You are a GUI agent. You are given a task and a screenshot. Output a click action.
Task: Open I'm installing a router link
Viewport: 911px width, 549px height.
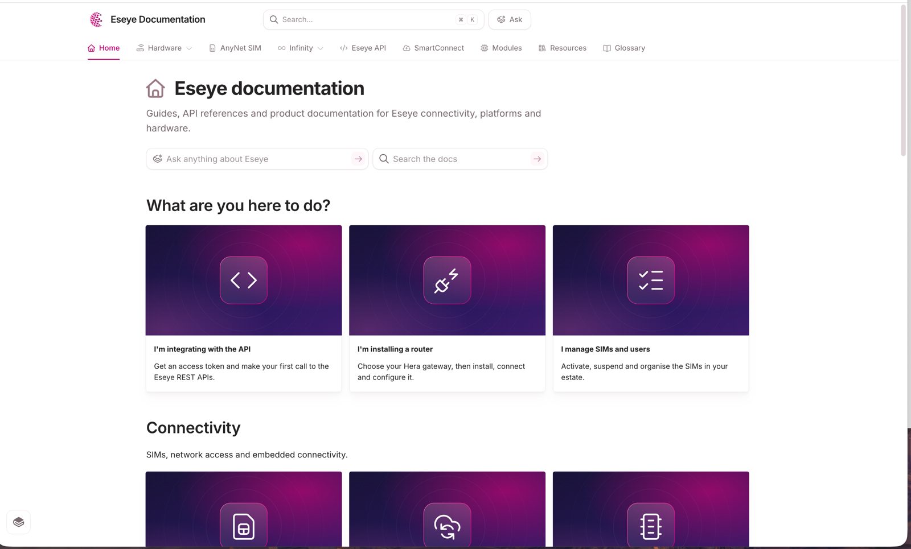click(395, 349)
